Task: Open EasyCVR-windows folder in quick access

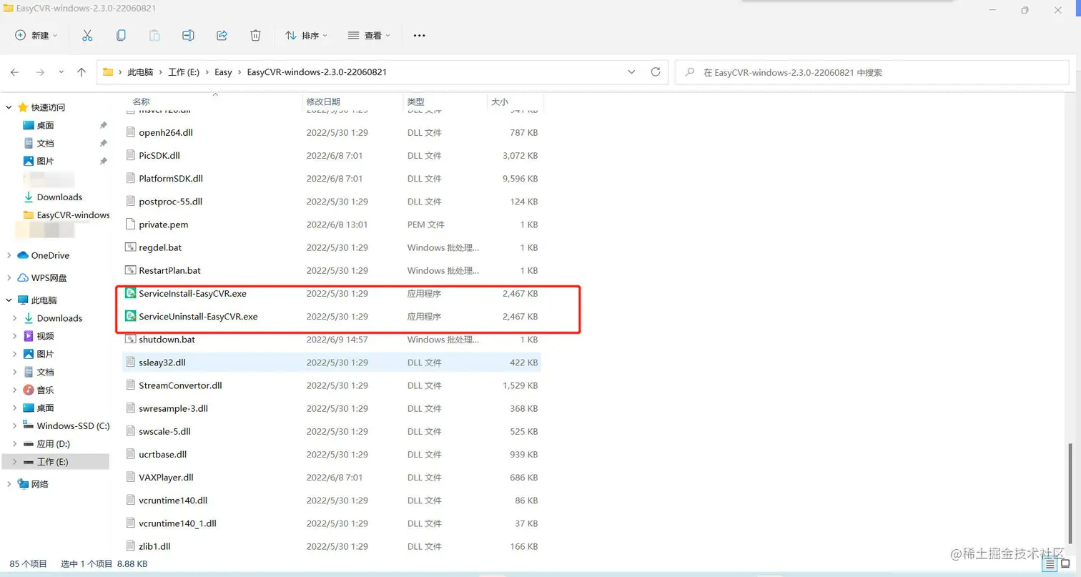Action: pos(66,214)
